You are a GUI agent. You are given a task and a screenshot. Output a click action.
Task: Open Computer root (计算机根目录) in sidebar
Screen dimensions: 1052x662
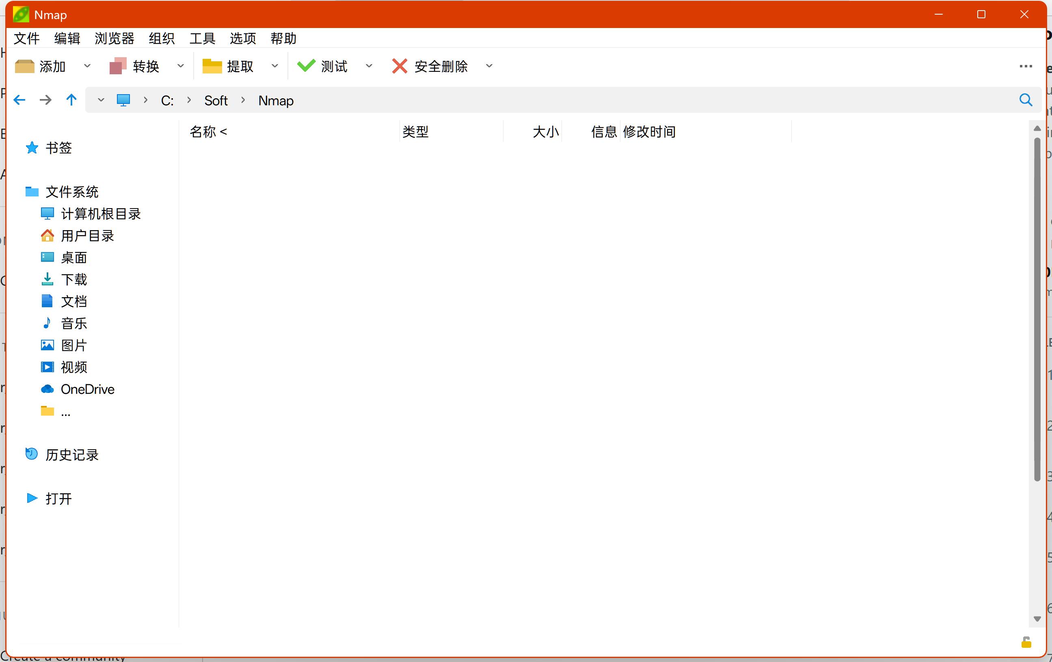(x=91, y=213)
